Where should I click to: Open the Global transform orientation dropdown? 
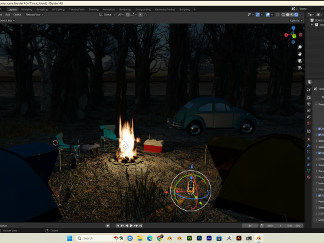click(x=107, y=15)
